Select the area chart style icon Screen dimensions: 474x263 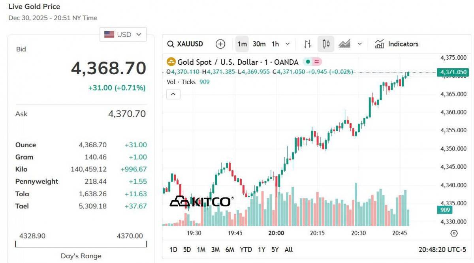point(344,44)
